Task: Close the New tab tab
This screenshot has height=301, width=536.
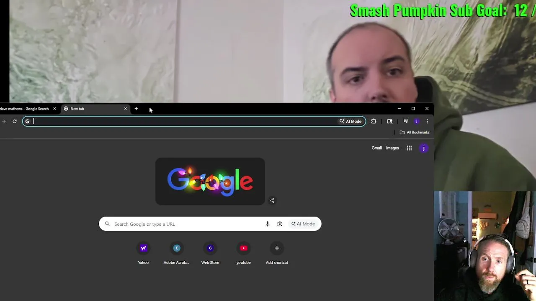Action: point(125,109)
